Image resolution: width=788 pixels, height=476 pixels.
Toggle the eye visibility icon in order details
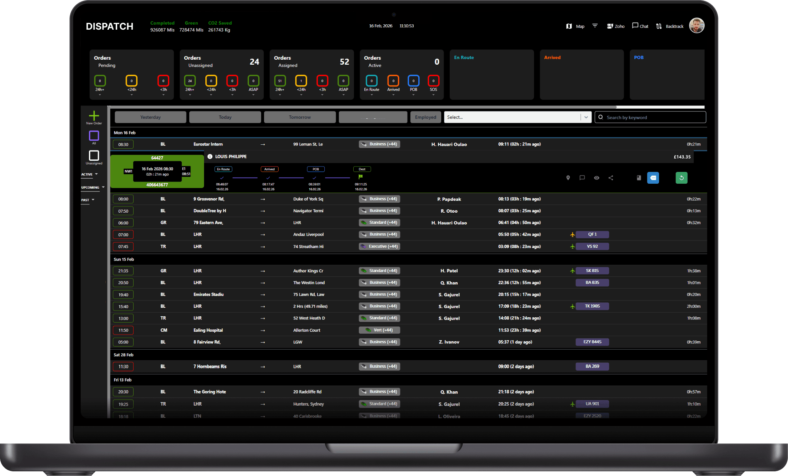[x=597, y=178]
